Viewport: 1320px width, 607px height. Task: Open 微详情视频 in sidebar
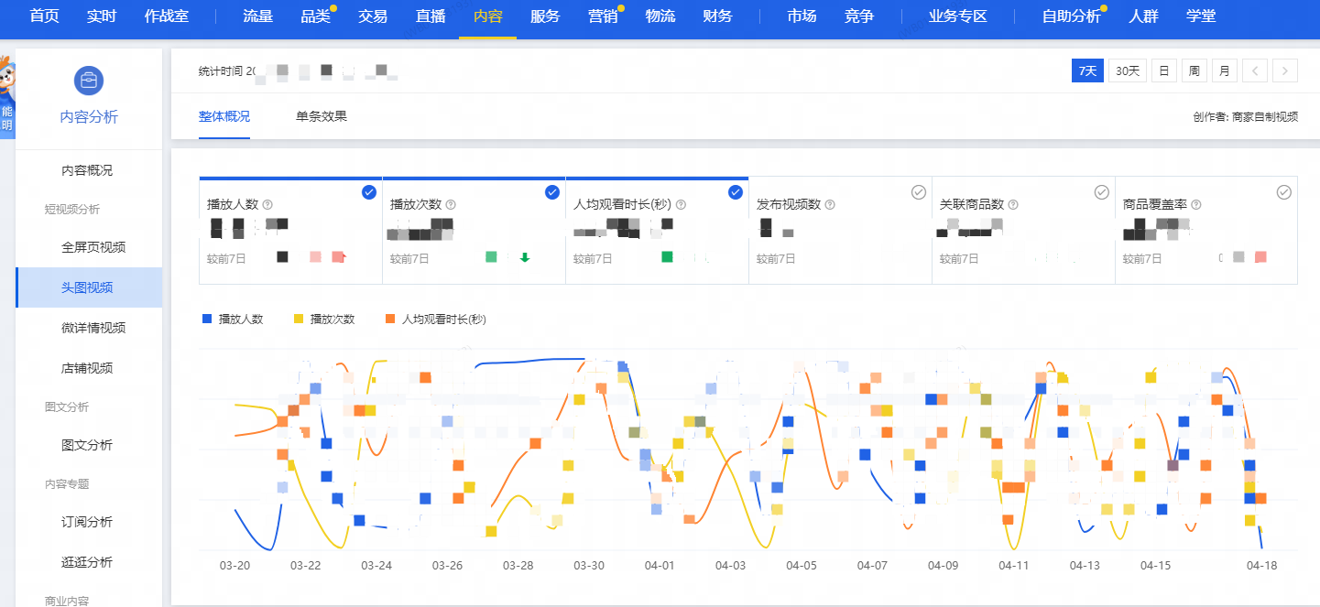pyautogui.click(x=93, y=328)
